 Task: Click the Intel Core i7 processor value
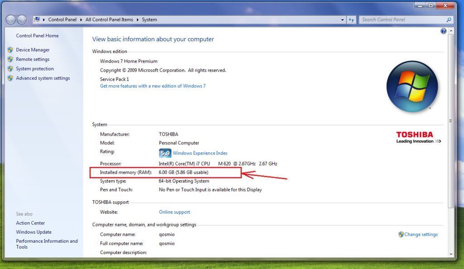[218, 164]
